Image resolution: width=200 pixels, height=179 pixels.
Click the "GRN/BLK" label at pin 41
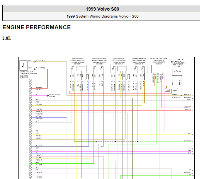click(x=39, y=177)
